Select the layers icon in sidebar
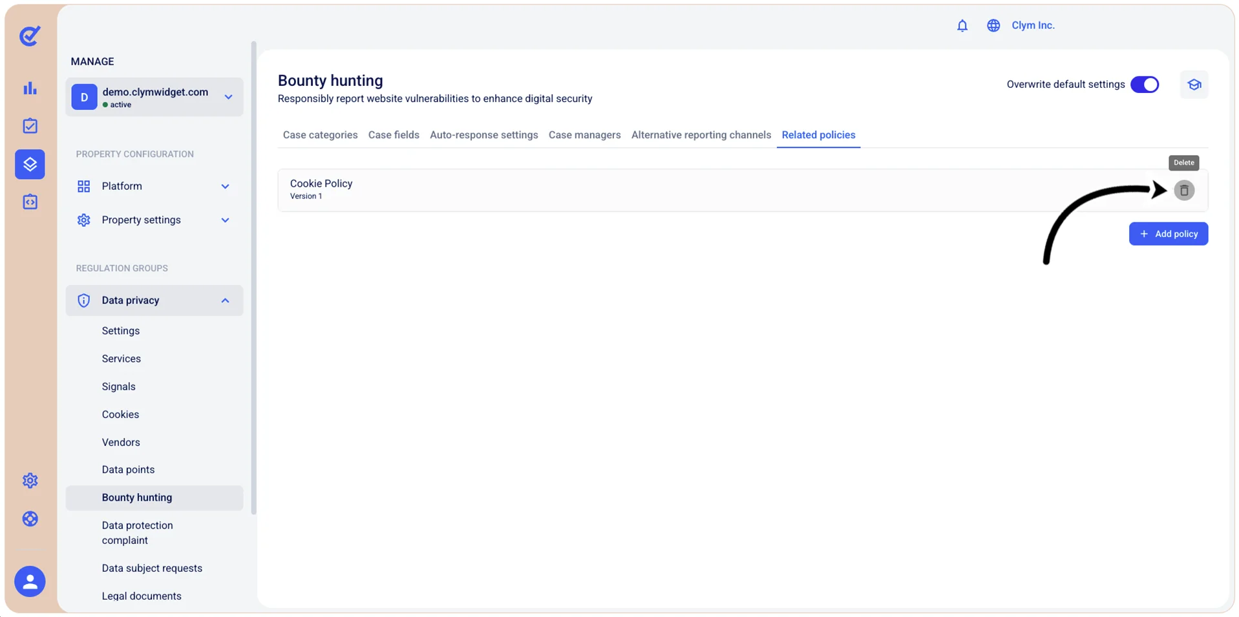This screenshot has height=617, width=1239. click(x=30, y=164)
